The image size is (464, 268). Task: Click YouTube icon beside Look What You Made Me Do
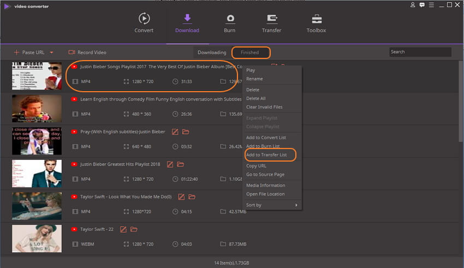74,197
